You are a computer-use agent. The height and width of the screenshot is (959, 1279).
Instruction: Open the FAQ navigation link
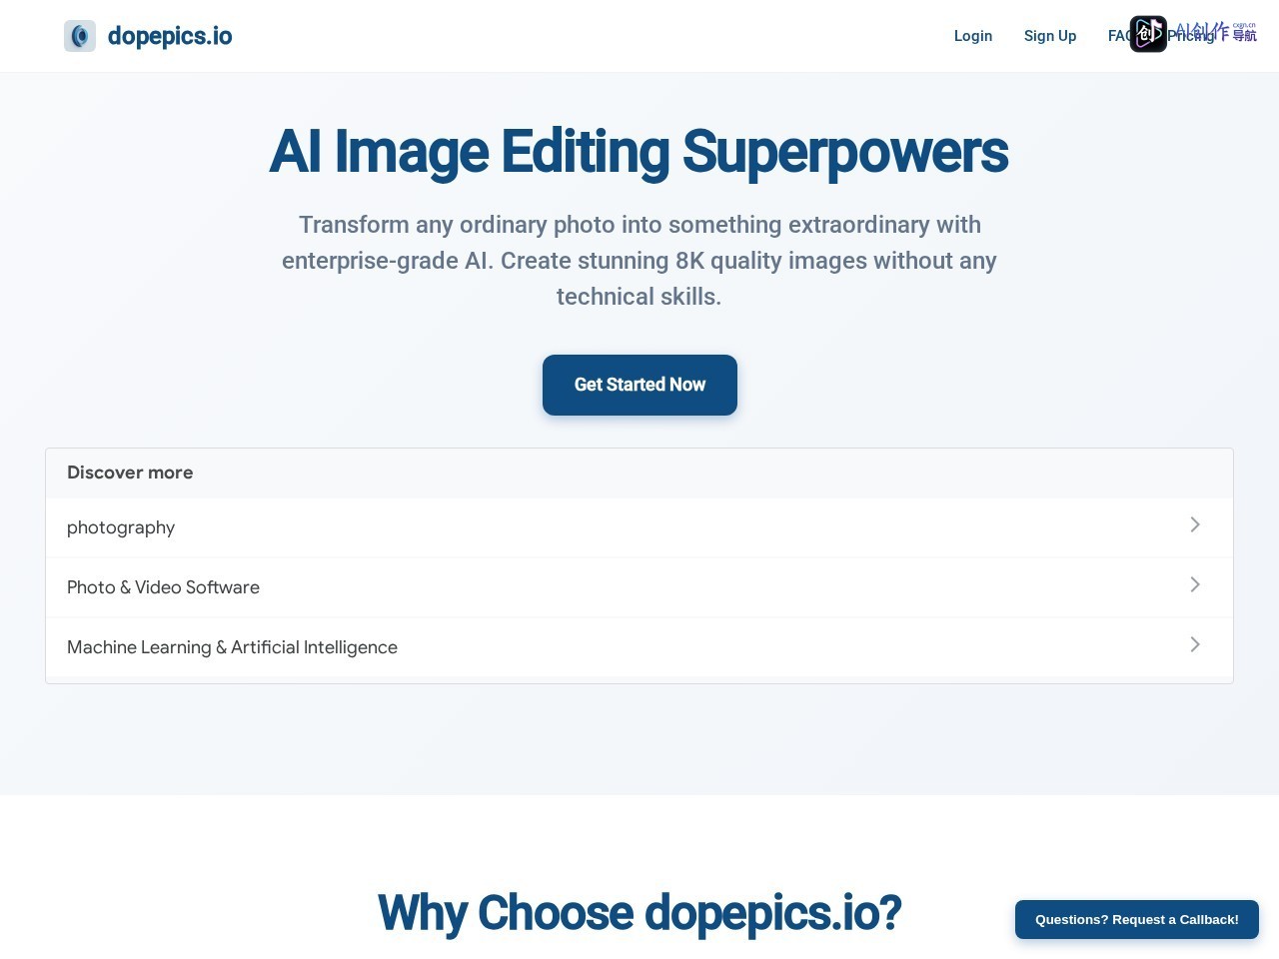click(x=1119, y=36)
